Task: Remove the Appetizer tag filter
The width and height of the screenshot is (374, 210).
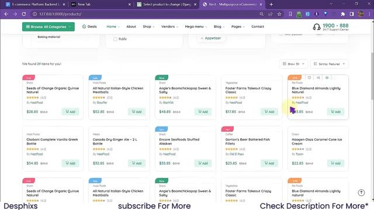Action: 202,38
